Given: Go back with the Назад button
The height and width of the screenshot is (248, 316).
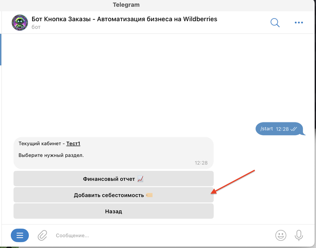Looking at the screenshot, I should [x=113, y=211].
